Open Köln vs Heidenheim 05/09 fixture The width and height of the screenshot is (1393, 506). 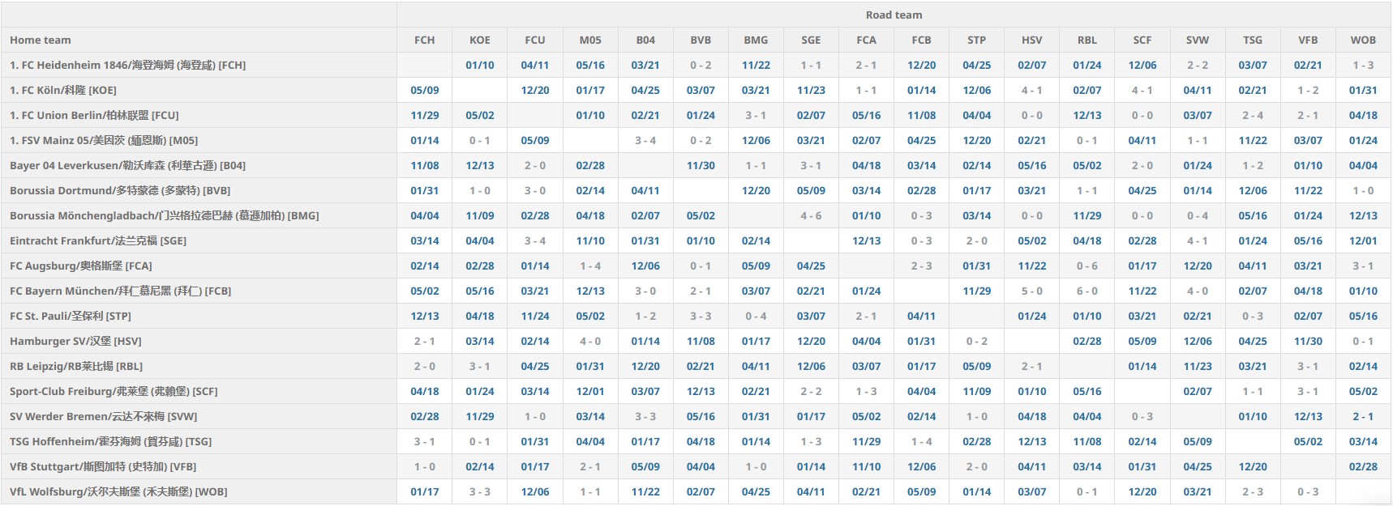425,90
